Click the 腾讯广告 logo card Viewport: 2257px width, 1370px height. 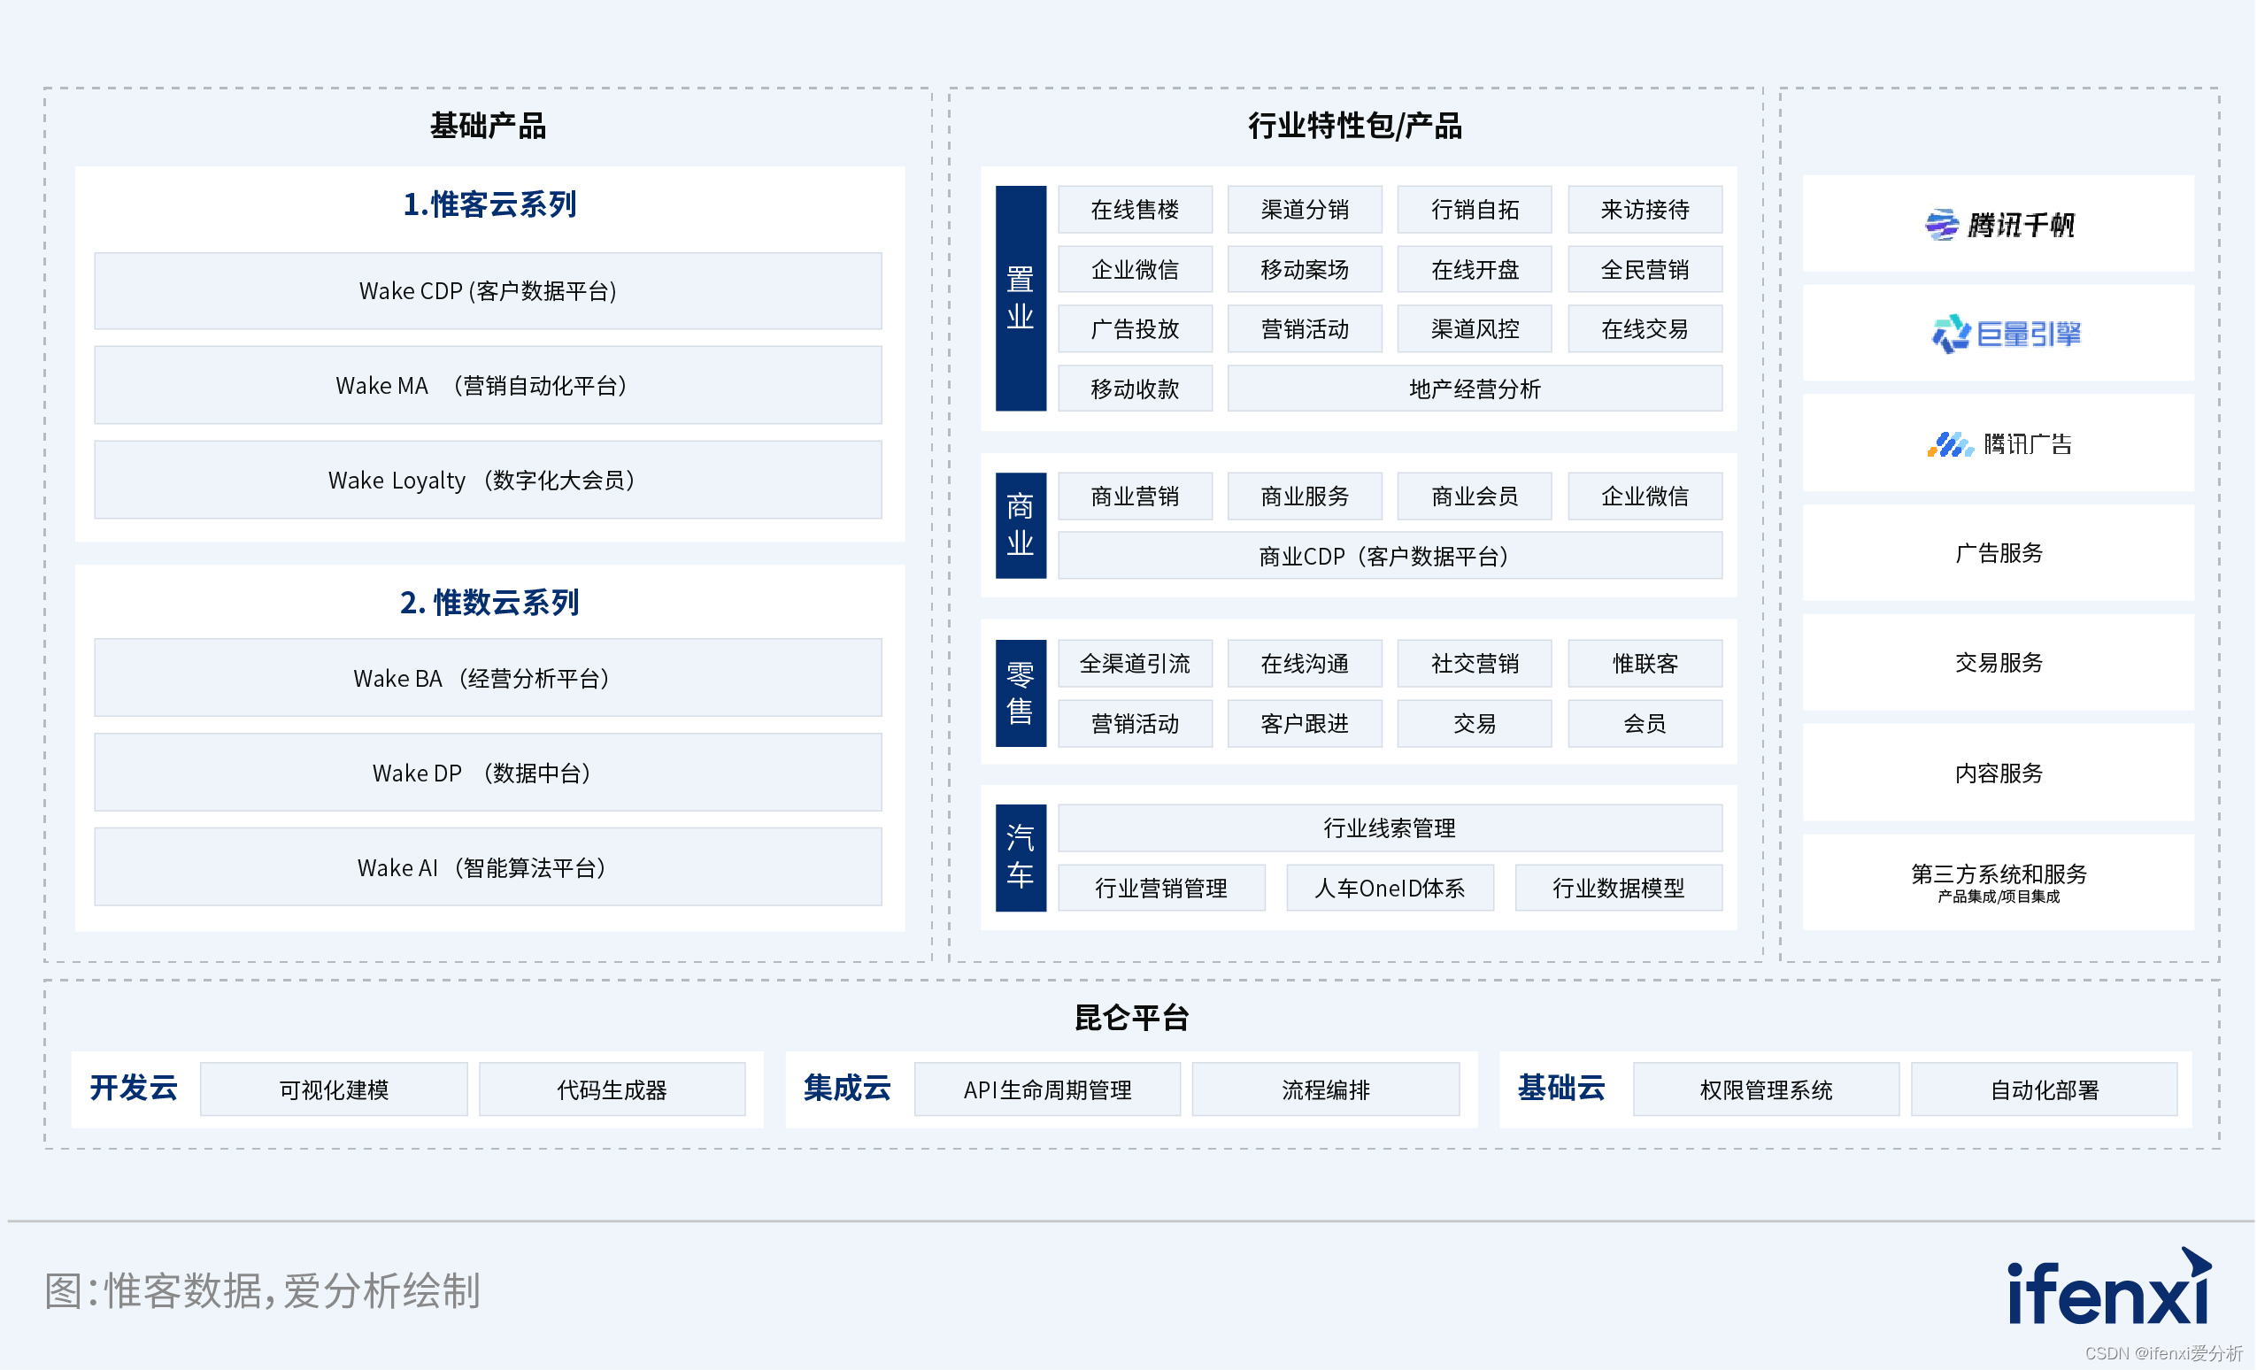(x=1999, y=443)
